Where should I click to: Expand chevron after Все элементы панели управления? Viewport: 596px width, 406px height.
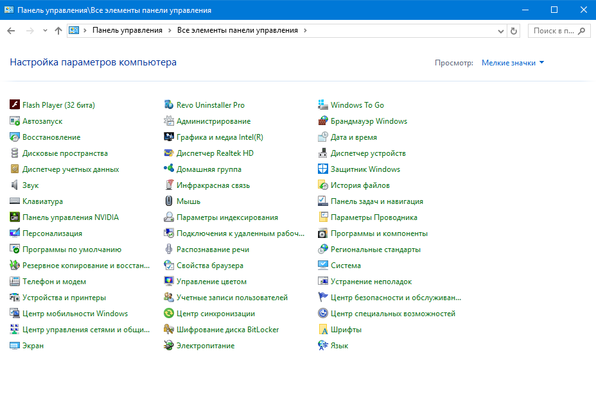click(x=305, y=30)
